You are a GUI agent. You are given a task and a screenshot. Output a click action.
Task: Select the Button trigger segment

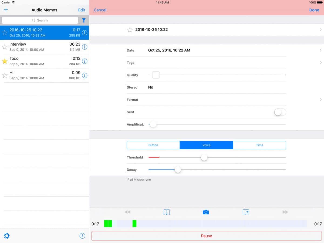pos(153,145)
